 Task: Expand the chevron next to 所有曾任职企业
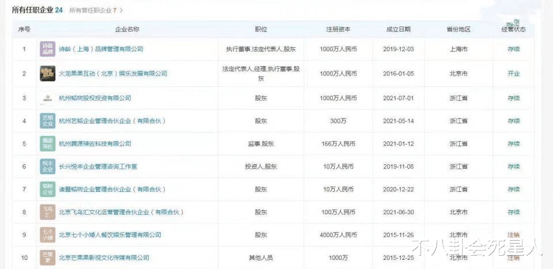click(x=122, y=10)
